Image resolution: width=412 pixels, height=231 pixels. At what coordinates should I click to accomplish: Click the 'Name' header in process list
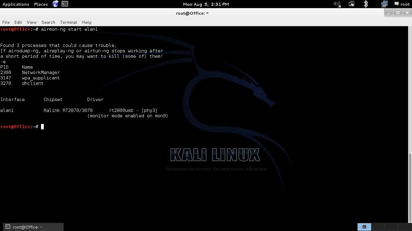pos(27,67)
